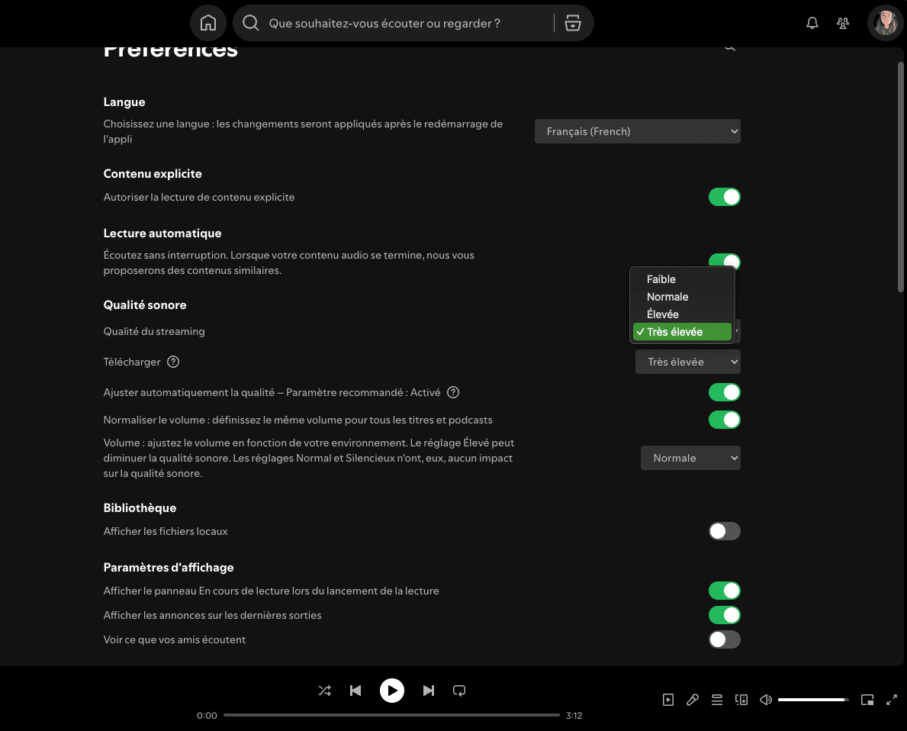Click the Paramètres d'affichage heading
Viewport: 907px width, 731px height.
169,567
